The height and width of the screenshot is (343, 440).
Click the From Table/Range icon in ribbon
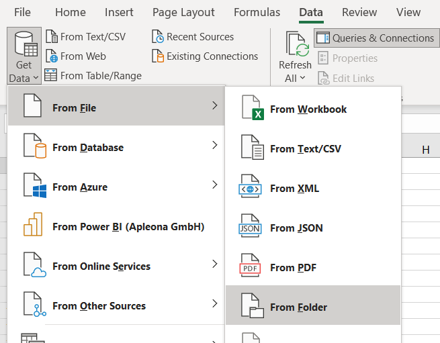tap(51, 75)
